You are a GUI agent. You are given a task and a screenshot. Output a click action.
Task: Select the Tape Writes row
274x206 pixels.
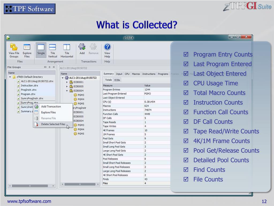pos(136,126)
